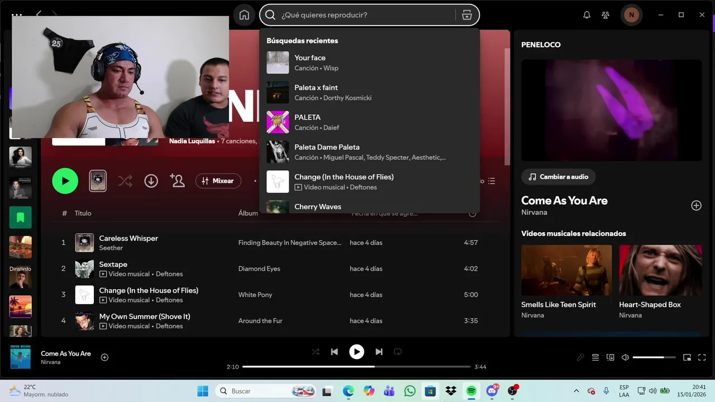Click the Nevermind album art in player bar
715x402 pixels.
[21, 357]
